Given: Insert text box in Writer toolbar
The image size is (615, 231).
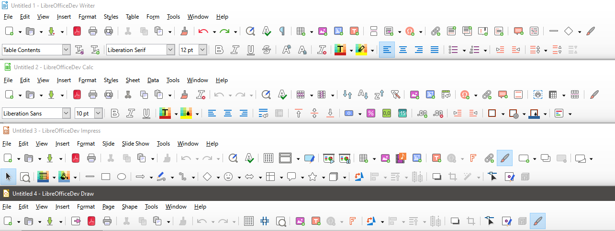Looking at the screenshot, I should pyautogui.click(x=354, y=31).
